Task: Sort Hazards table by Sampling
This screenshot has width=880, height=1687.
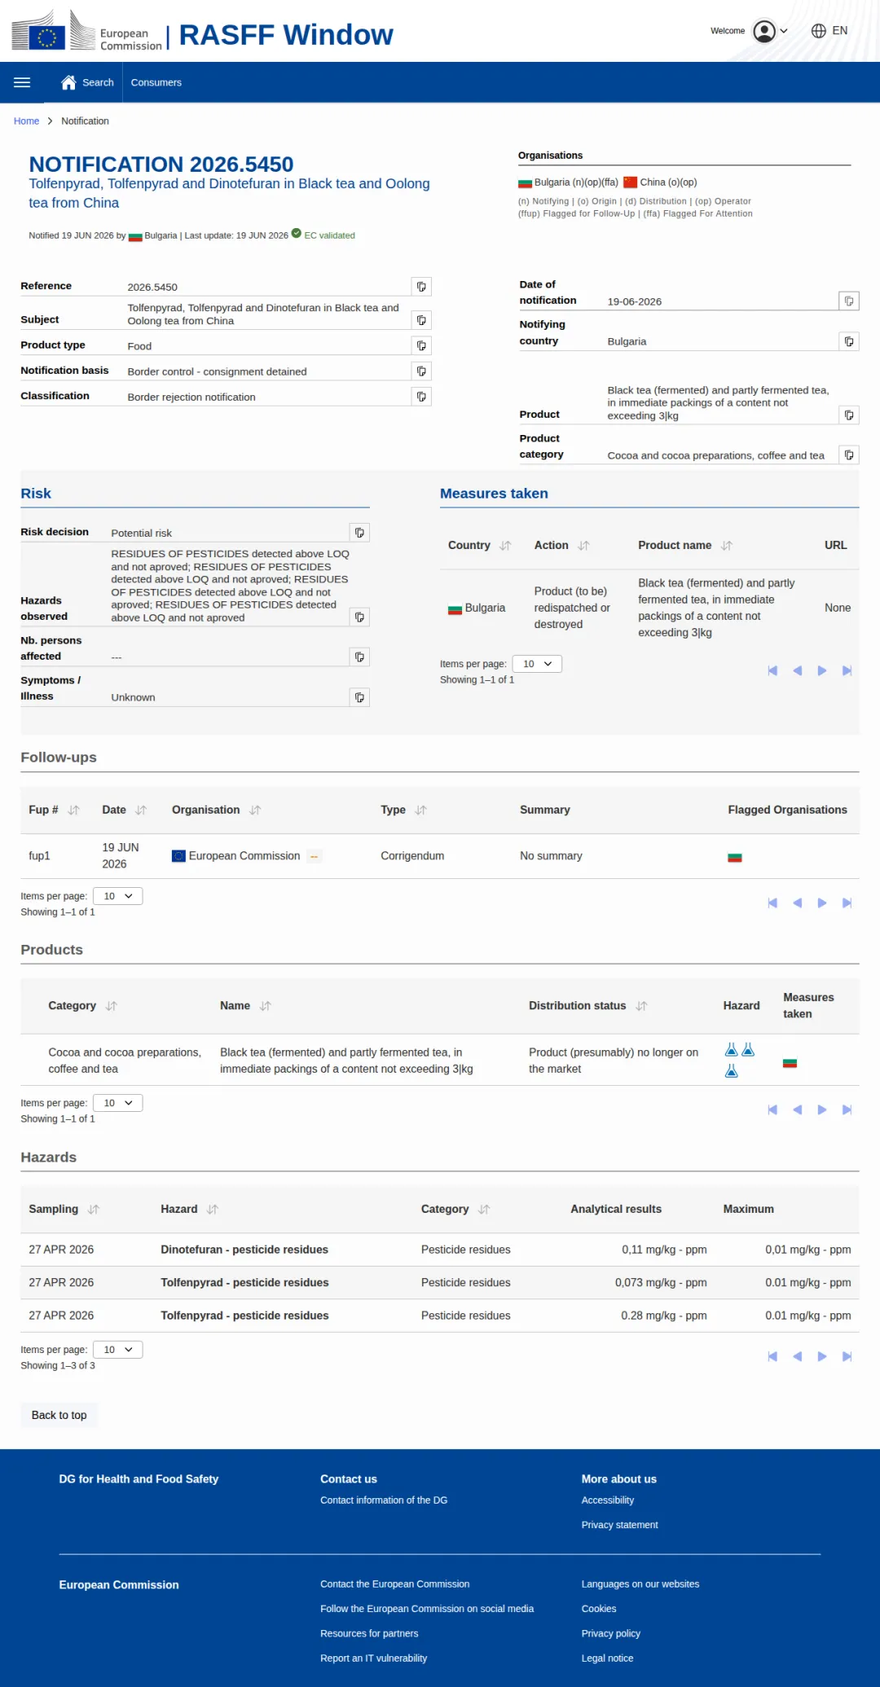Action: pos(94,1210)
